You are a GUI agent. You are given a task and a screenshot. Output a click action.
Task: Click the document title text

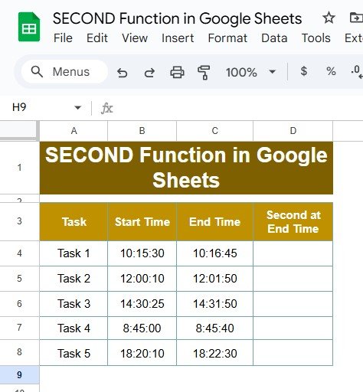(177, 18)
